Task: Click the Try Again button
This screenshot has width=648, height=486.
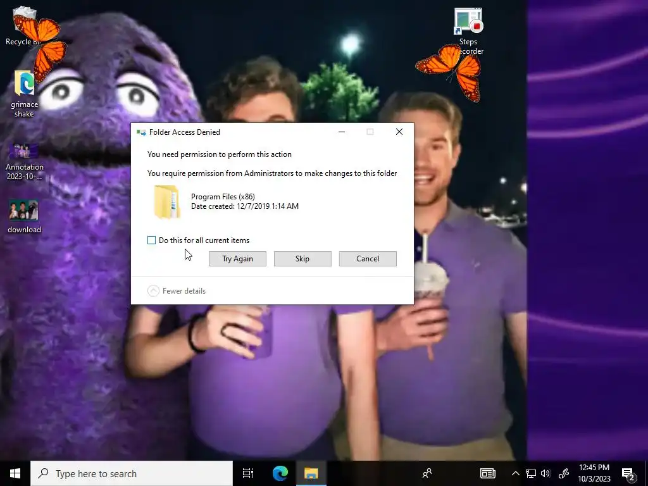Action: 238,259
